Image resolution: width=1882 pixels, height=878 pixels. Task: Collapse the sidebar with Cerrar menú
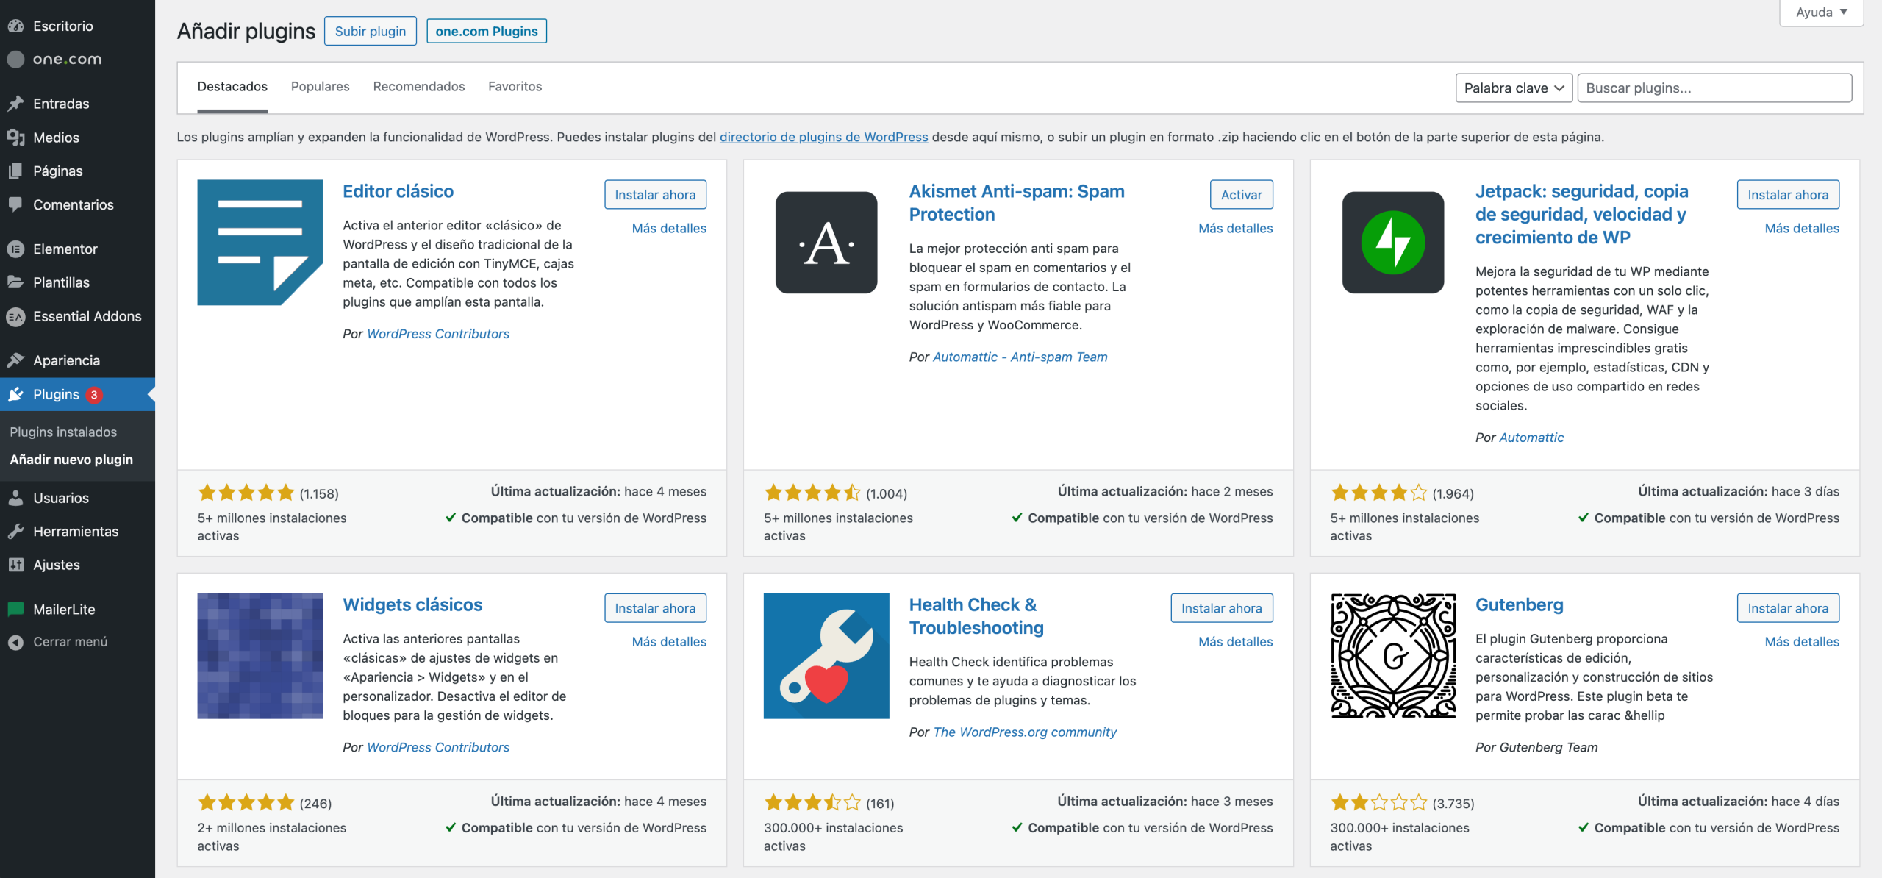tap(17, 641)
